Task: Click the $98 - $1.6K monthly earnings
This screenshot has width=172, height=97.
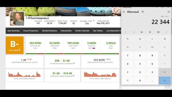Action: point(62,61)
